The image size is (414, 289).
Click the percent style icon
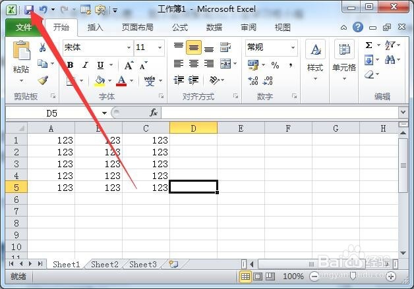(275, 65)
